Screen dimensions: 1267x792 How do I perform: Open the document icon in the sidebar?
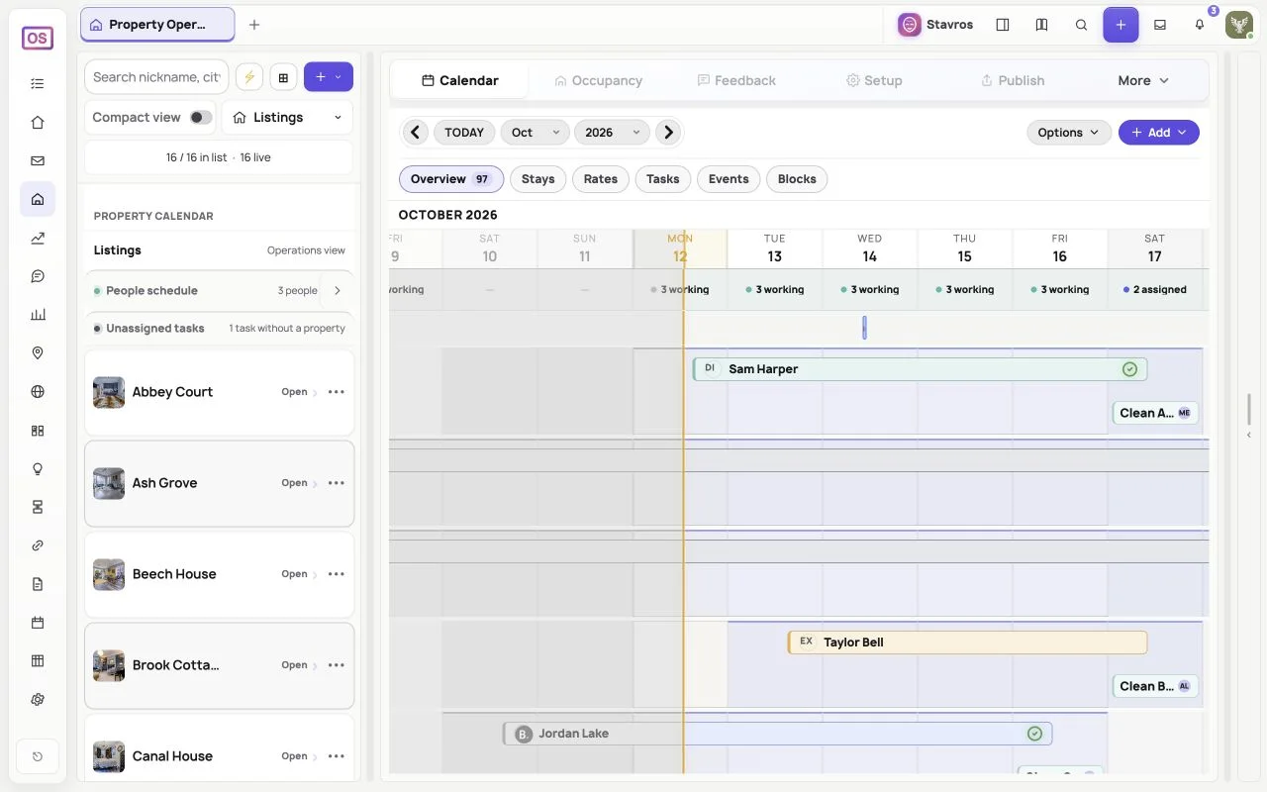38,584
